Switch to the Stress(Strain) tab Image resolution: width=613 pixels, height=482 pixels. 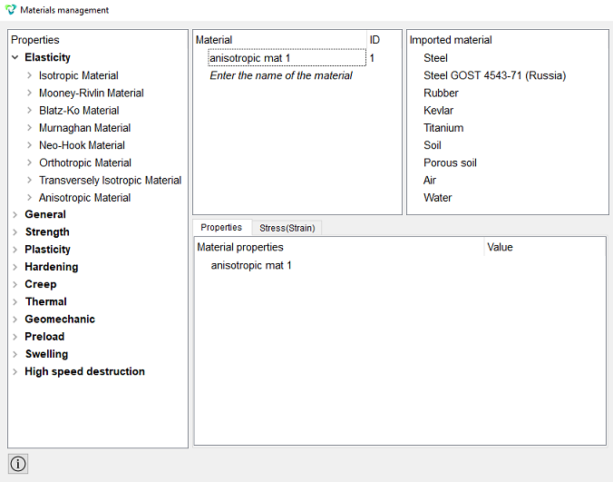[287, 228]
